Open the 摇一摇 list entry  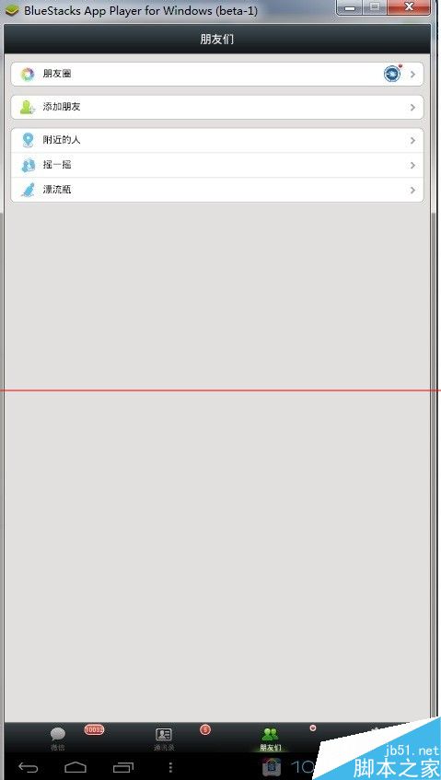(216, 165)
